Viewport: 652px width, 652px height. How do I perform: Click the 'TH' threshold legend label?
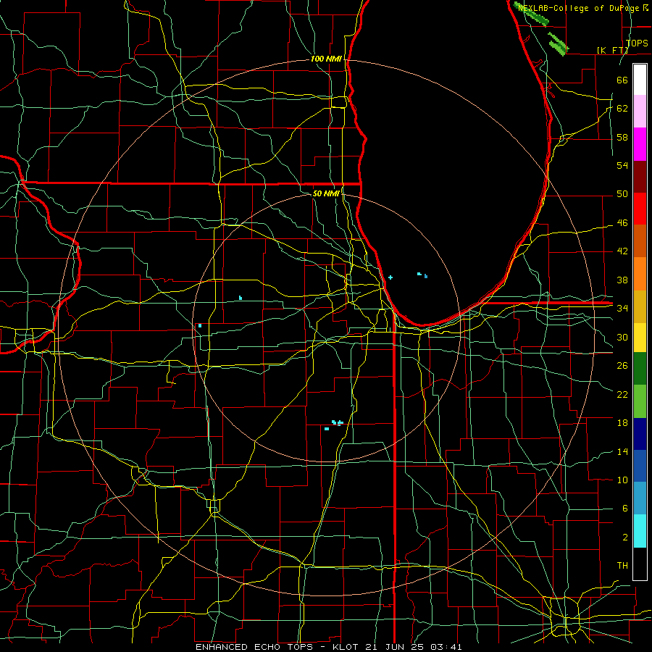coord(622,565)
